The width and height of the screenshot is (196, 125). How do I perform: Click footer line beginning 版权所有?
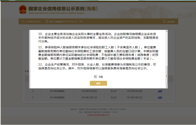[x=98, y=109]
